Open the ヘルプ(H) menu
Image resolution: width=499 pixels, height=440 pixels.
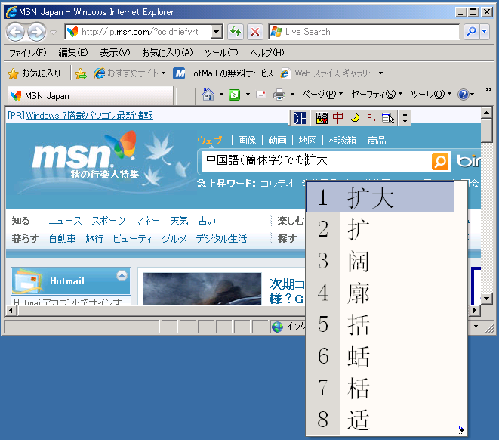pos(266,53)
